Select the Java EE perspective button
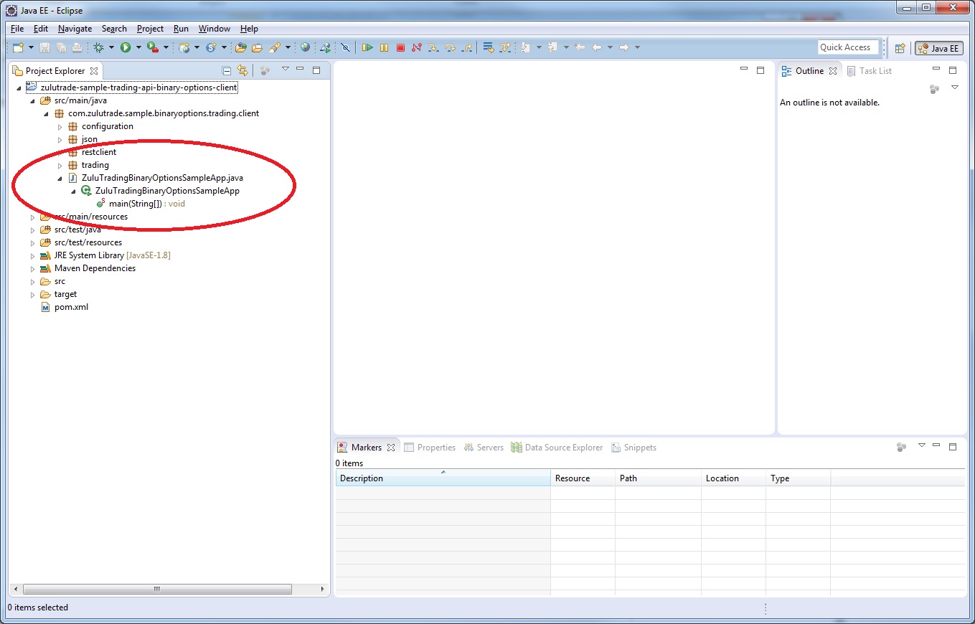 click(938, 48)
